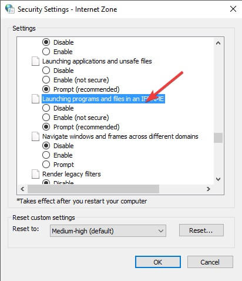The width and height of the screenshot is (242, 281).
Task: Open the Reset to Medium-high dropdown
Action: point(108,231)
